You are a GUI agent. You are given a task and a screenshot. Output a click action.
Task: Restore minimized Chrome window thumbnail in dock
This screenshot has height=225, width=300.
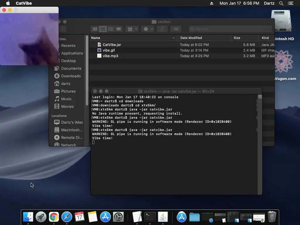click(259, 218)
